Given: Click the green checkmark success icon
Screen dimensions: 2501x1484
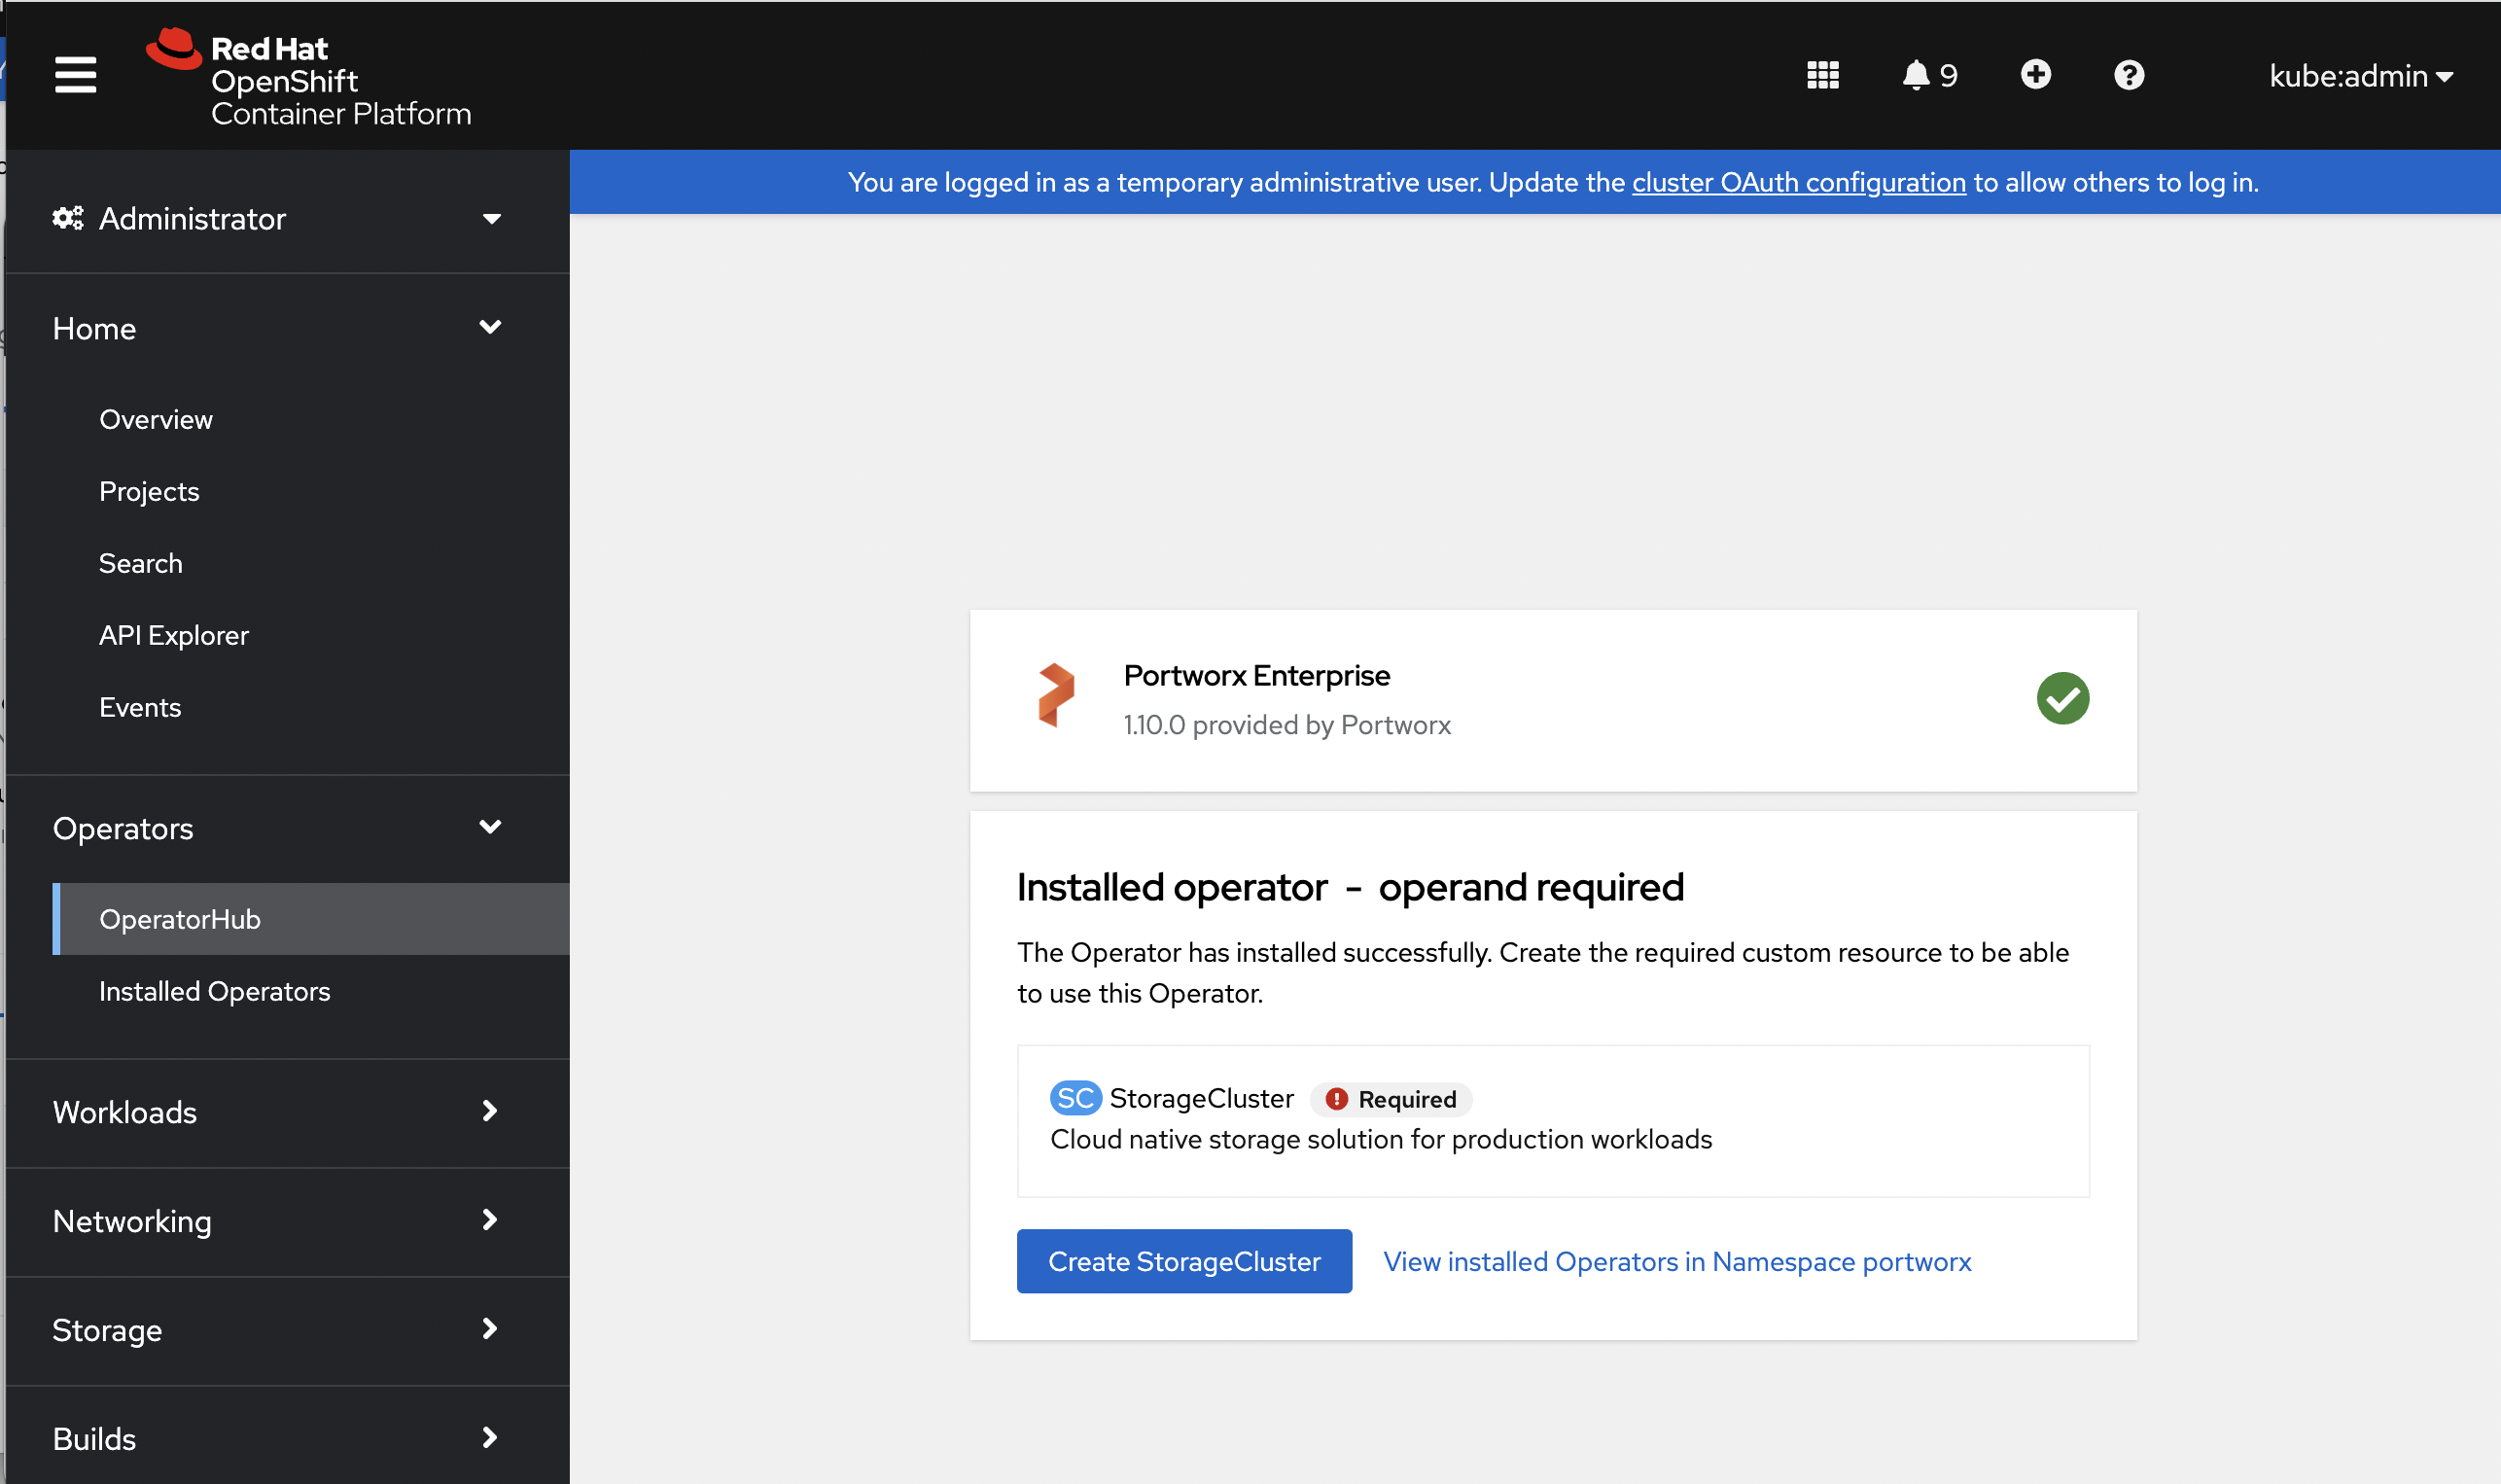Looking at the screenshot, I should [x=2061, y=698].
